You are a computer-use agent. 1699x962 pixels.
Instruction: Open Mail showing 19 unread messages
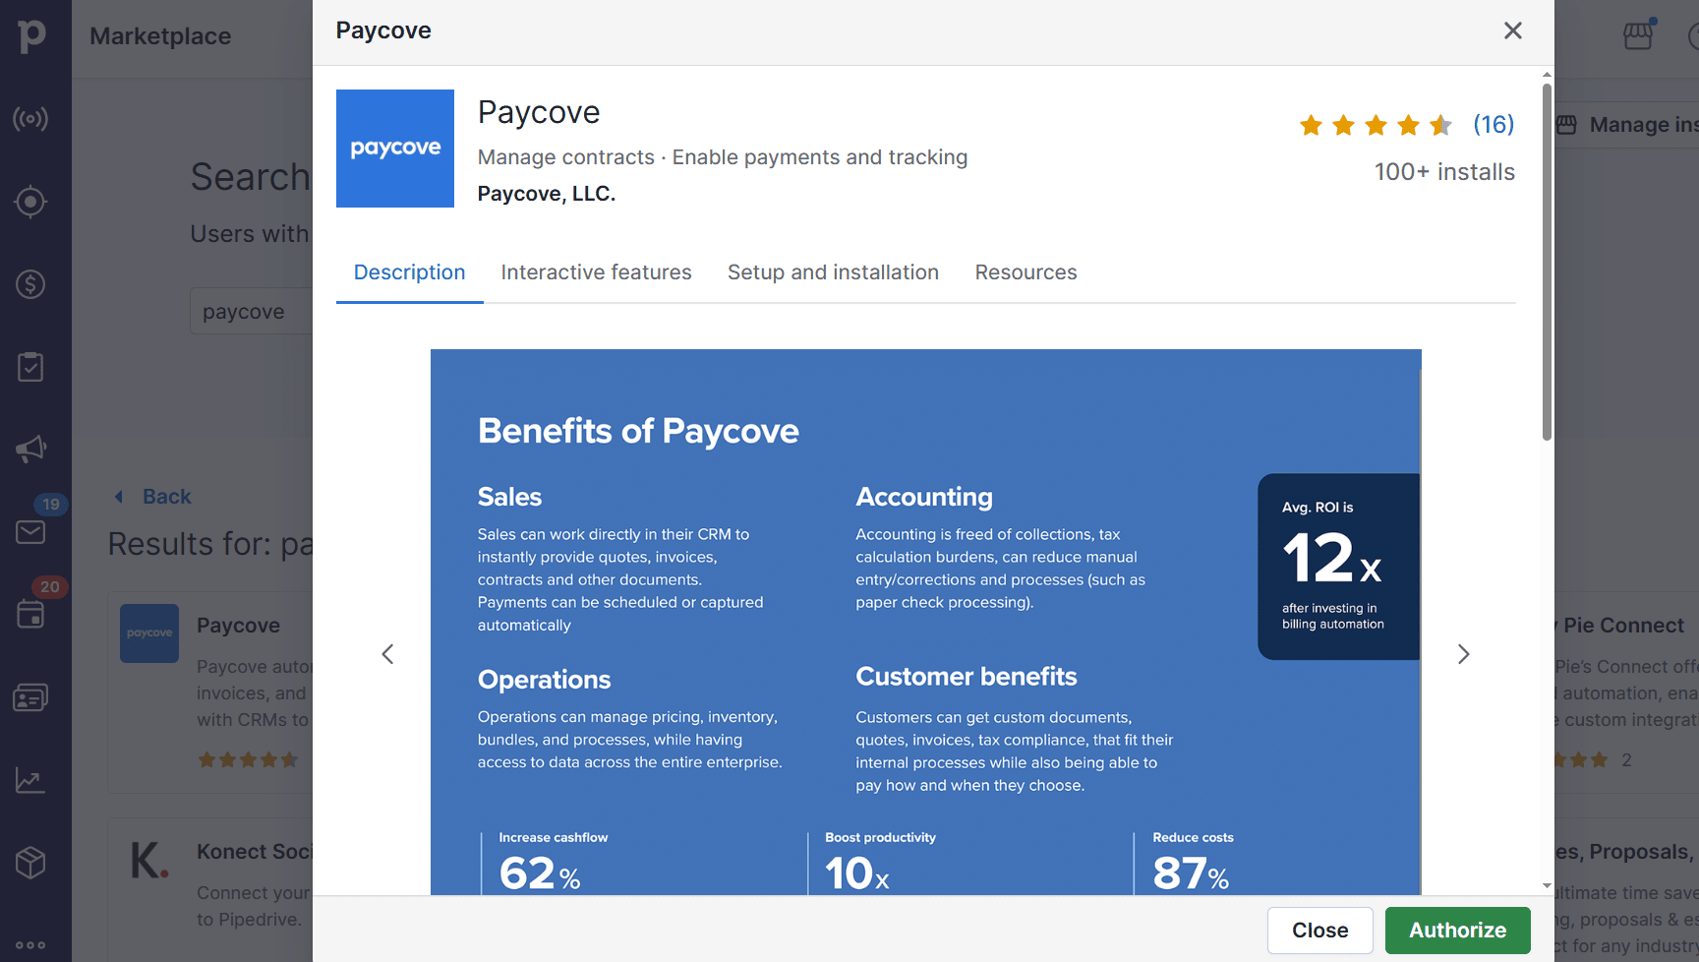pos(31,531)
